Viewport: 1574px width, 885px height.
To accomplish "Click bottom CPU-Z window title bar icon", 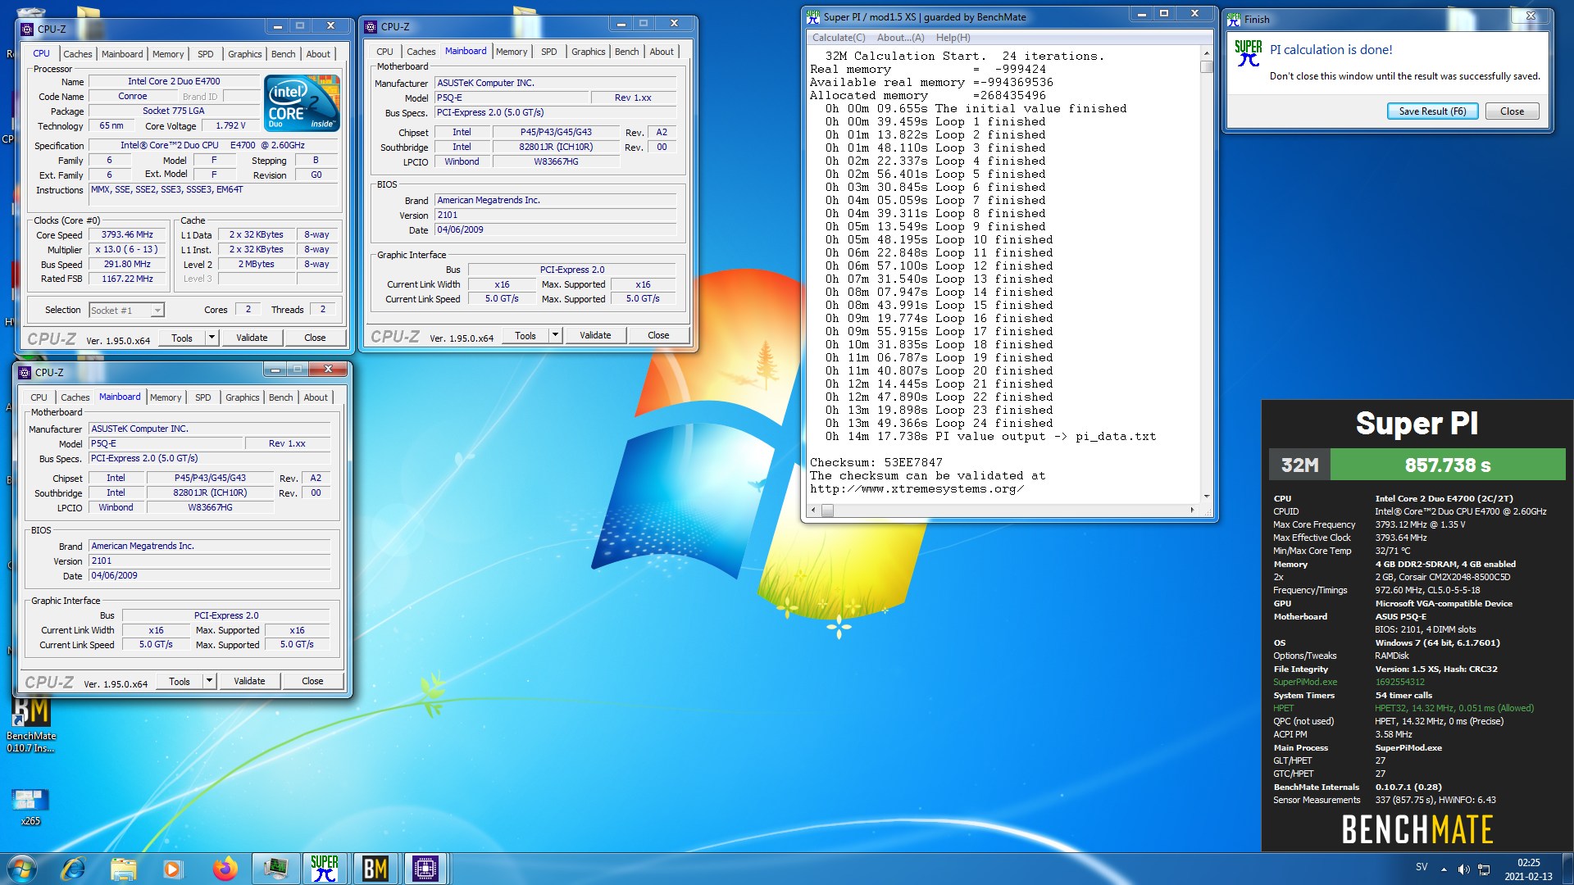I will tap(25, 372).
